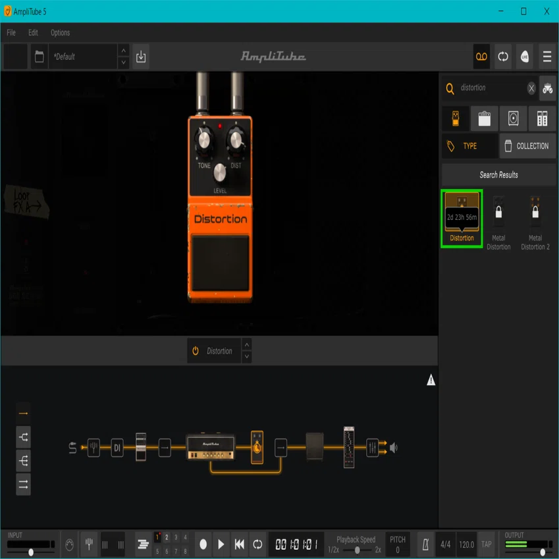Adjust the Playback Speed slider
The image size is (559, 559).
357,550
